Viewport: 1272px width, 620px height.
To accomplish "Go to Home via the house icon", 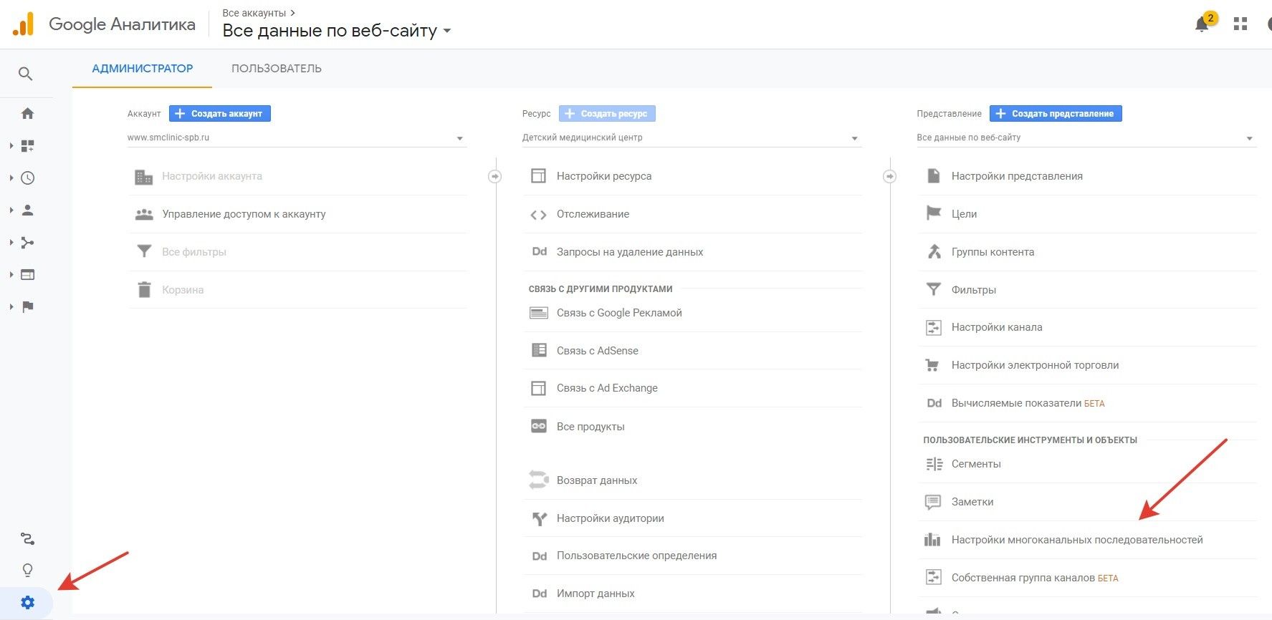I will pyautogui.click(x=27, y=113).
